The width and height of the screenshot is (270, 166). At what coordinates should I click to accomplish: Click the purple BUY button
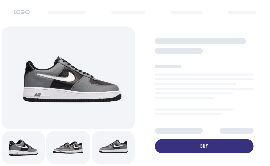tap(204, 146)
